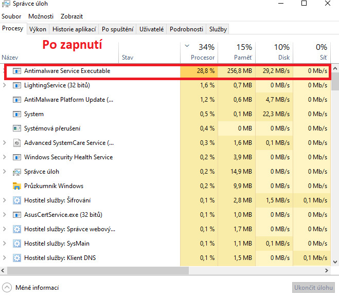Click the AsusCertService.exe gear icon

click(x=16, y=215)
